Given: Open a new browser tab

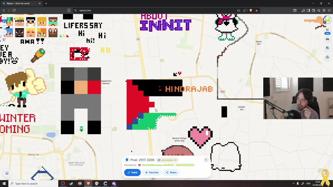Looking at the screenshot, I should point(46,3).
